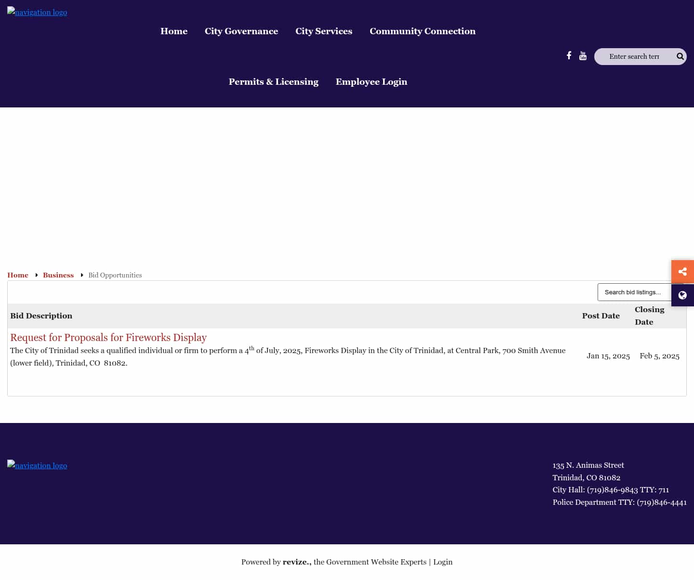Open the Facebook page icon
Screen dimensions: 694x580
[569, 56]
